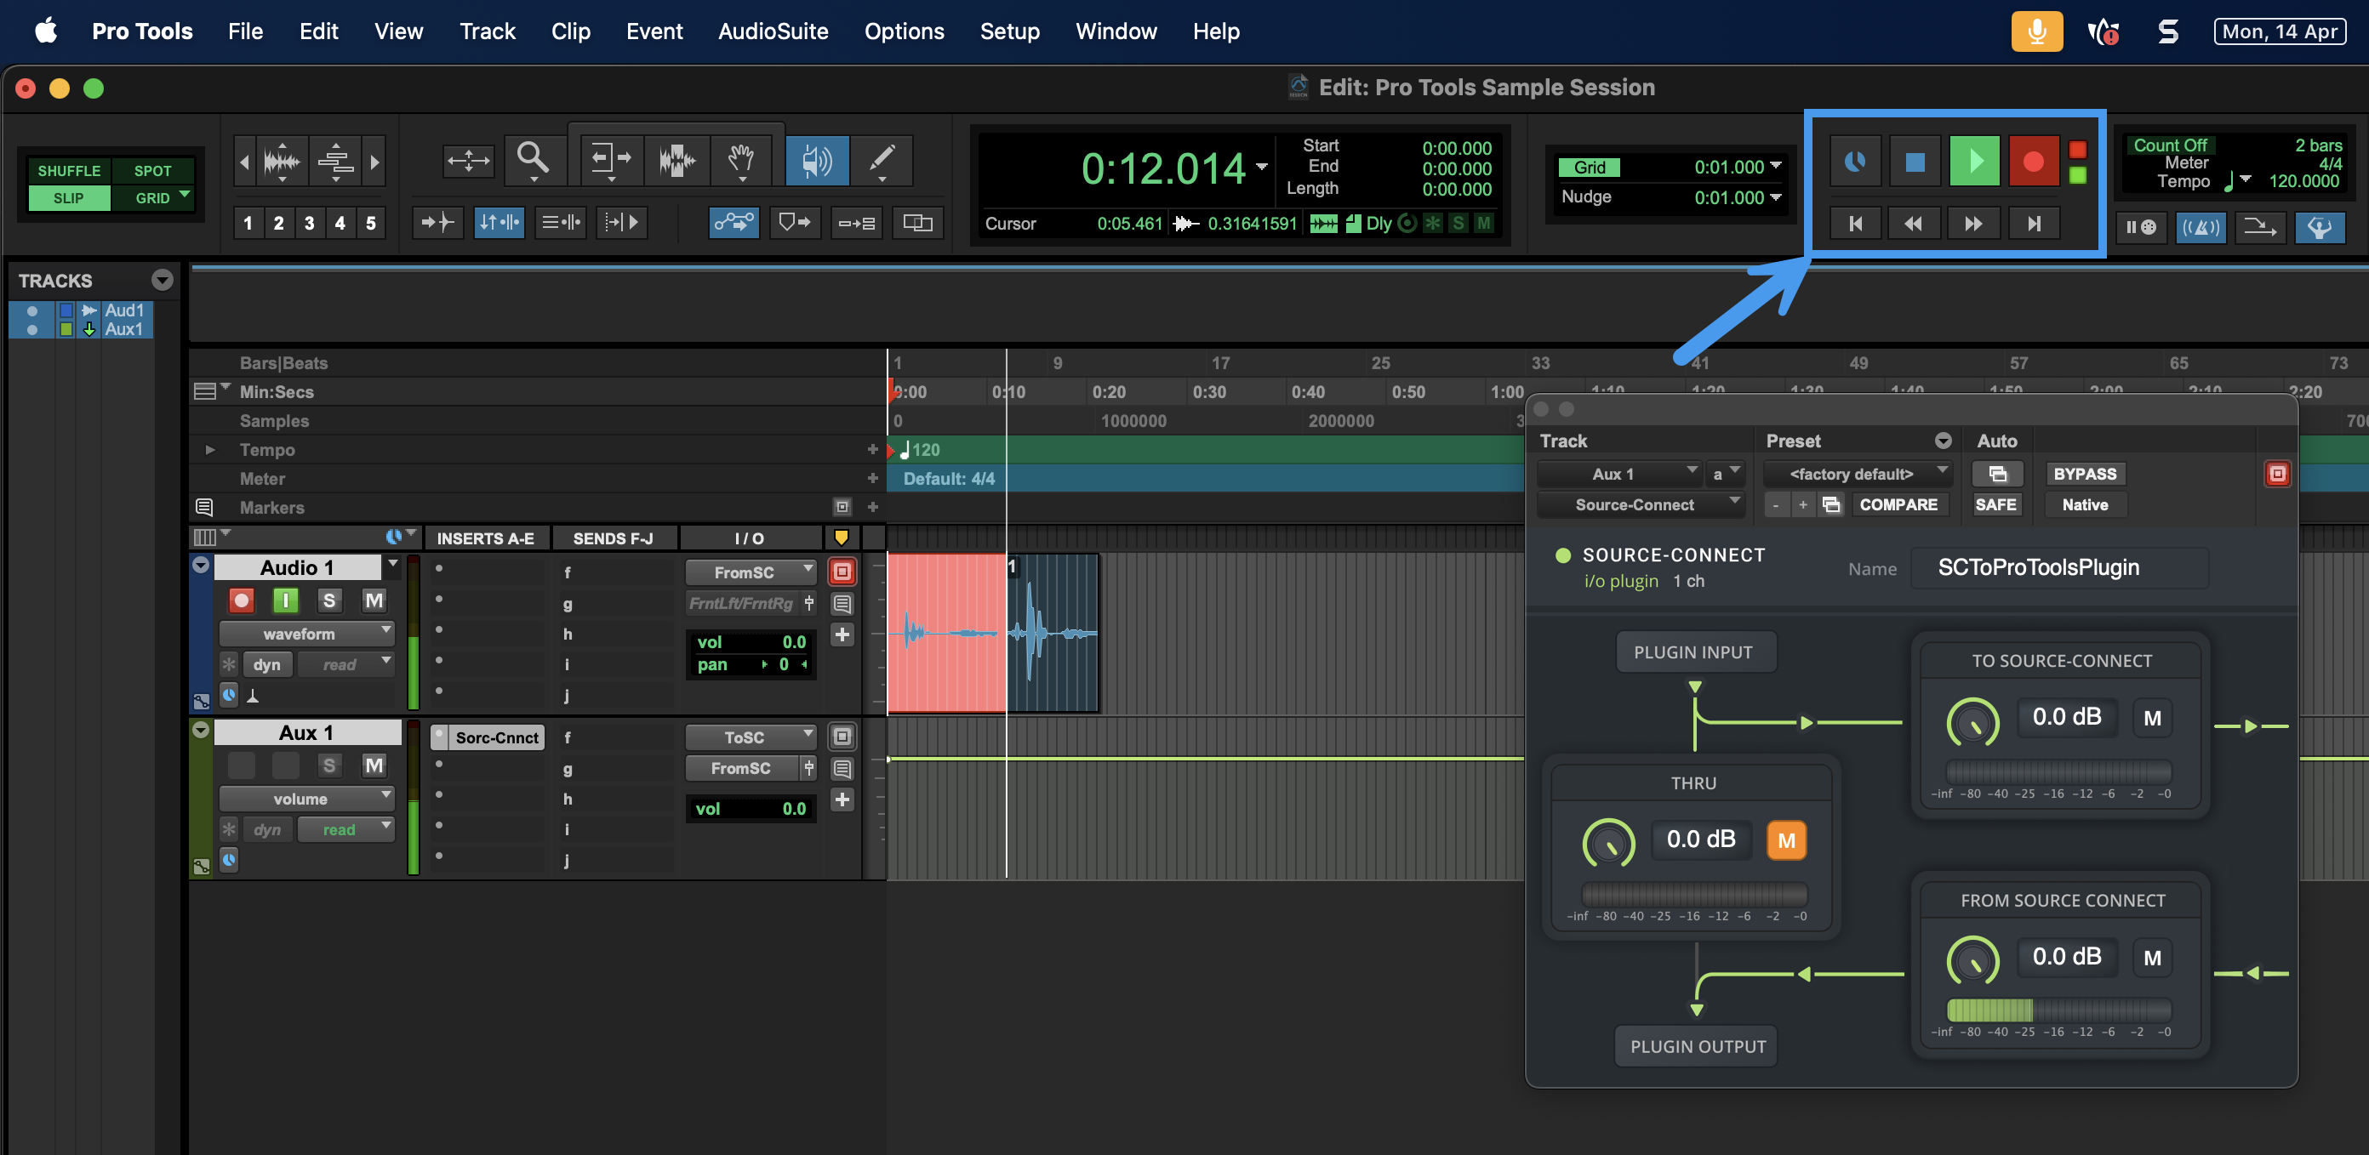
Task: Click the BYPASS plugin button
Action: [x=2084, y=474]
